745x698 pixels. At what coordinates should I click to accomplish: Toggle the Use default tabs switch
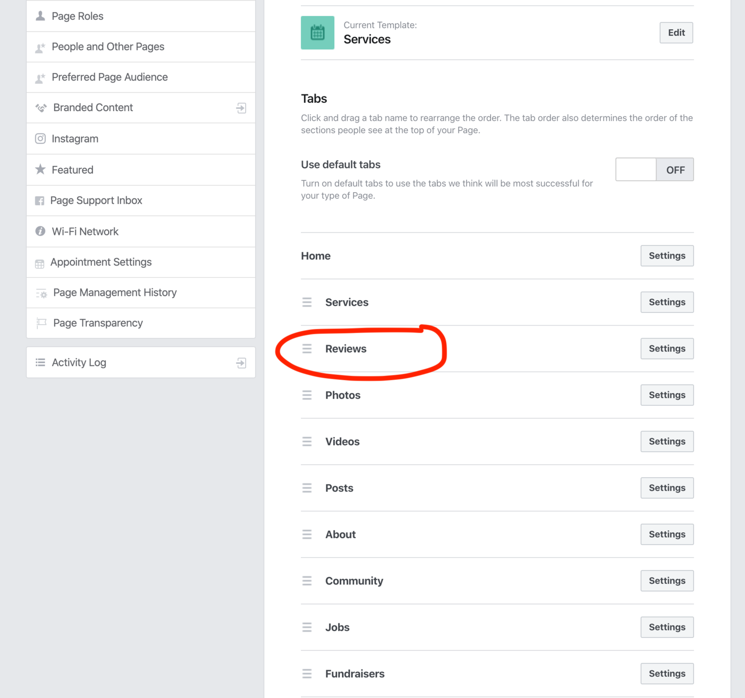[655, 169]
